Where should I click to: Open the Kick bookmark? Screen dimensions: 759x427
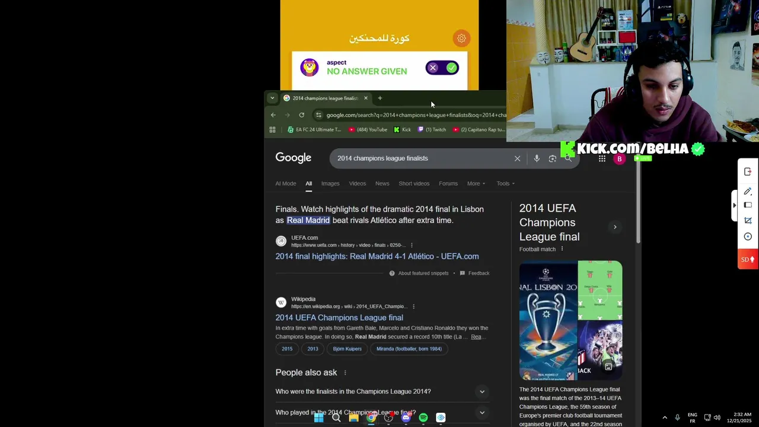(x=403, y=129)
